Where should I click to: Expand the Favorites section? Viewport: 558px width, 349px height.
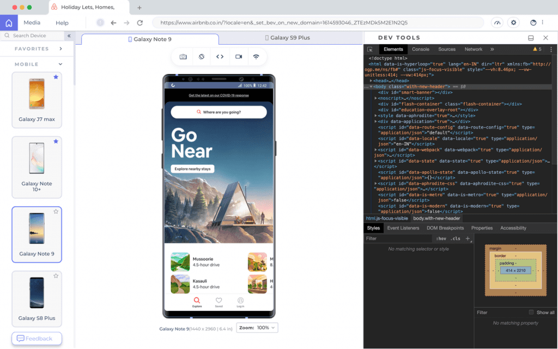[x=60, y=49]
